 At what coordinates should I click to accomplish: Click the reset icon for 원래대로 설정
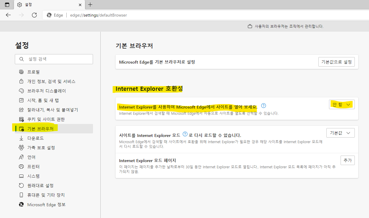tap(21, 185)
